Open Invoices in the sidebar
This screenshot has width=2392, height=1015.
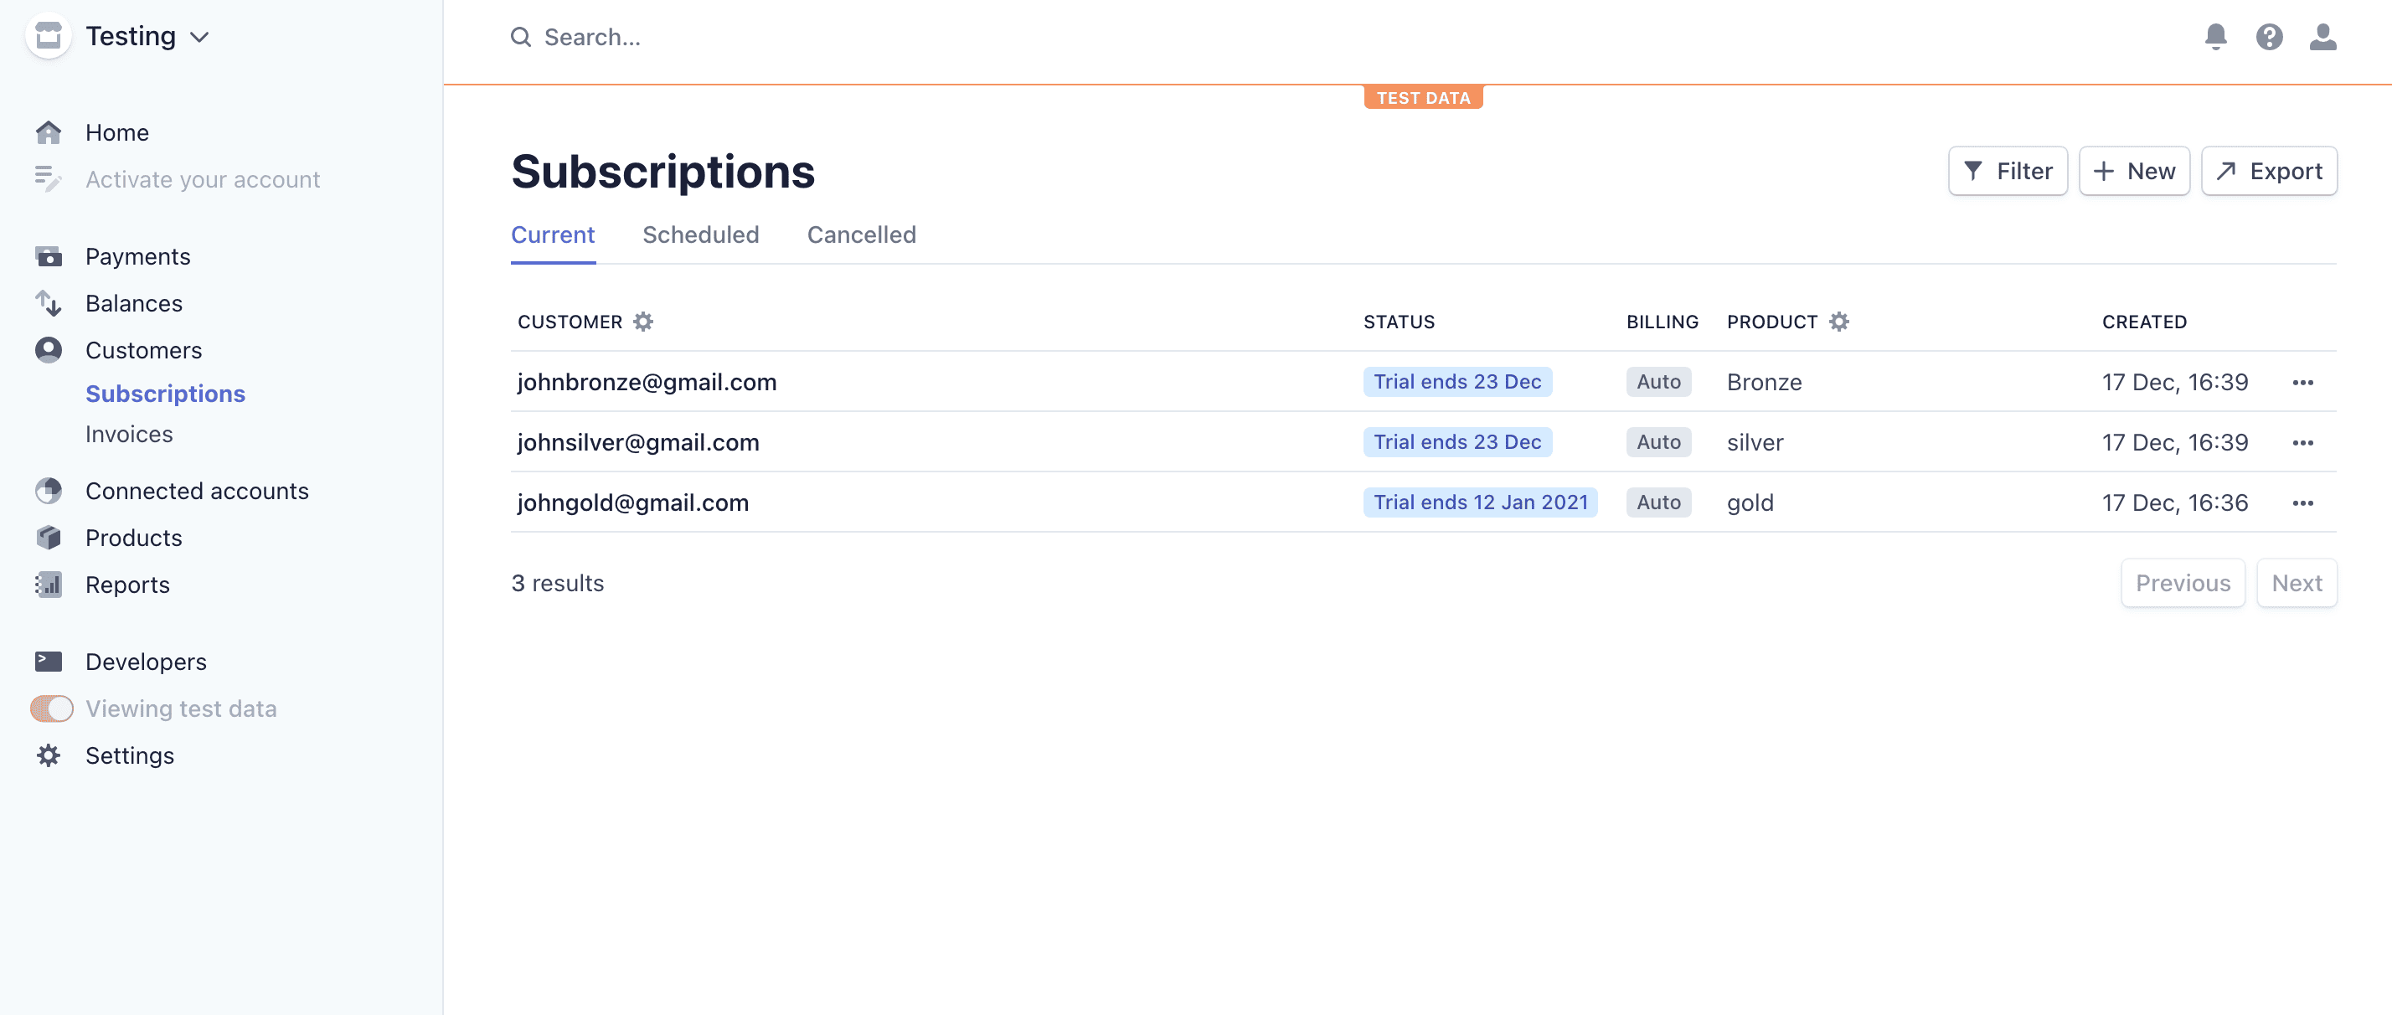tap(129, 434)
